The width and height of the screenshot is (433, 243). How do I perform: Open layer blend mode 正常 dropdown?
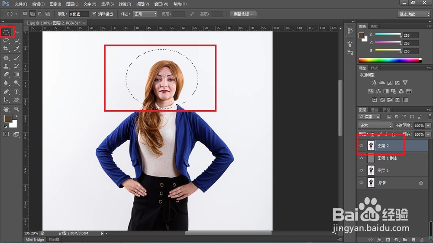point(375,125)
